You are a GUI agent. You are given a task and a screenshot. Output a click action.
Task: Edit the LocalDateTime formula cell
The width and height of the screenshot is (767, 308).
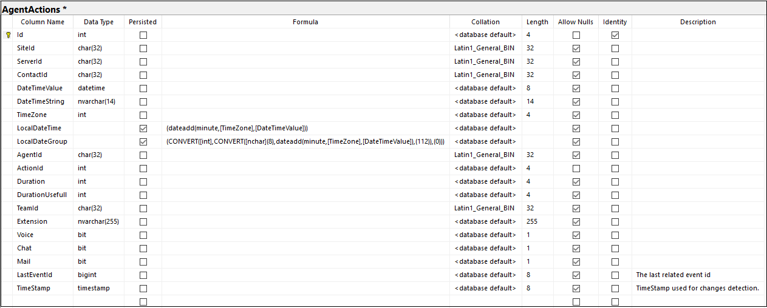tap(305, 129)
